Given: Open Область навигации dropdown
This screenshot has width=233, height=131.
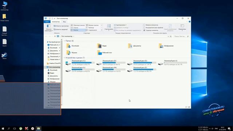Looking at the screenshot, I should tap(48, 28).
